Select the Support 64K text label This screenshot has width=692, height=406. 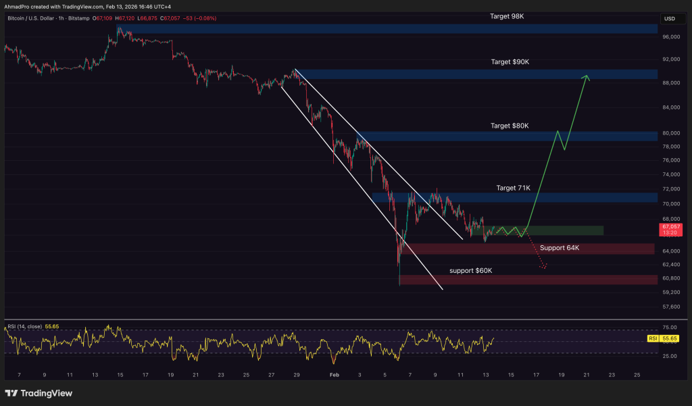560,248
